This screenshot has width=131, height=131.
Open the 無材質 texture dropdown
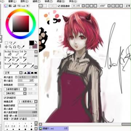15,93
